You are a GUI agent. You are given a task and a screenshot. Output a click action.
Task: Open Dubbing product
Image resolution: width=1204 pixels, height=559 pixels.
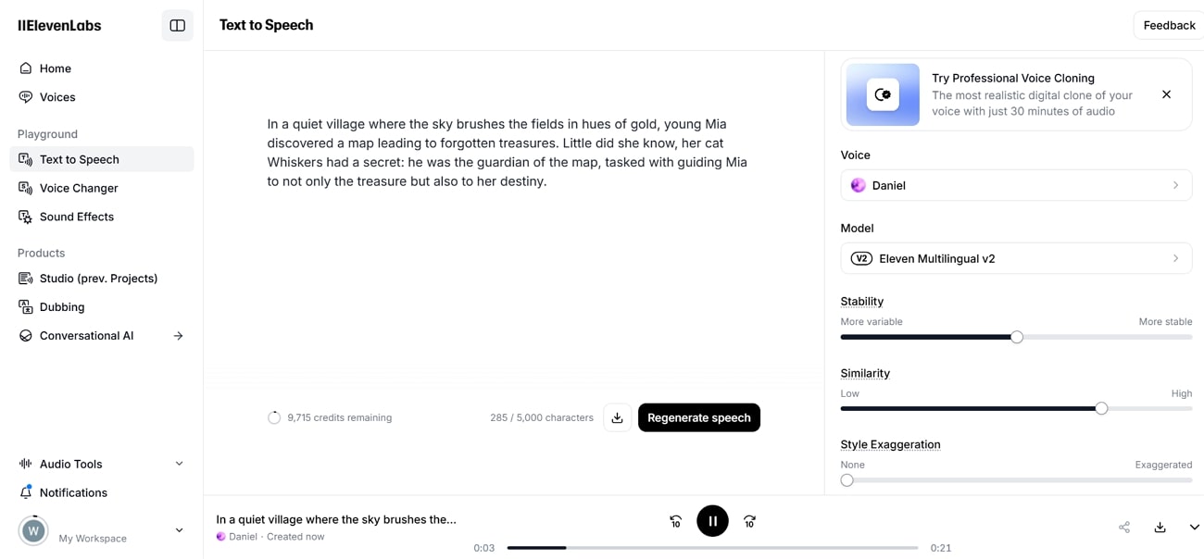102,307
